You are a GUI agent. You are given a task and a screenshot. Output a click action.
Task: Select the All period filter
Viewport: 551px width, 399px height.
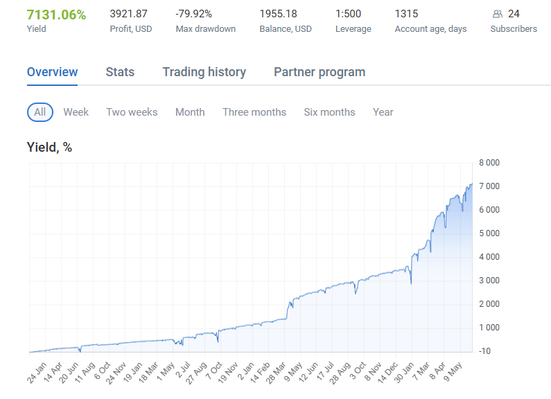click(40, 112)
